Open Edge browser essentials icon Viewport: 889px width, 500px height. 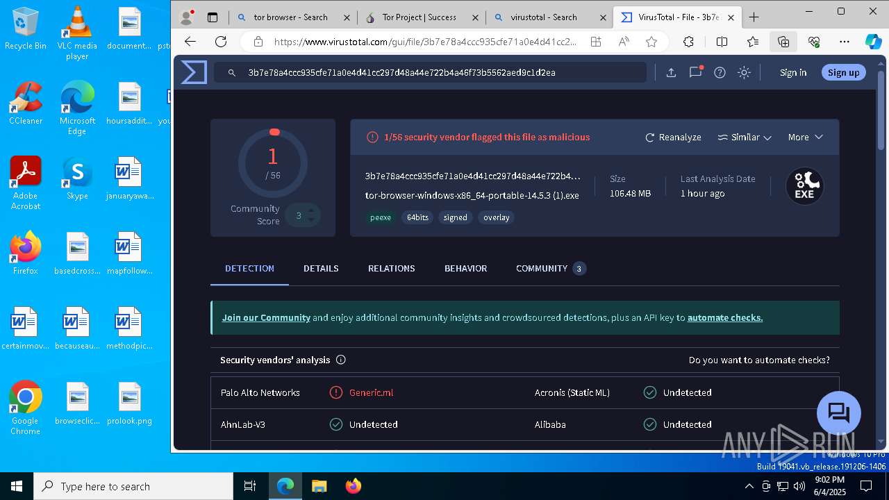point(814,42)
